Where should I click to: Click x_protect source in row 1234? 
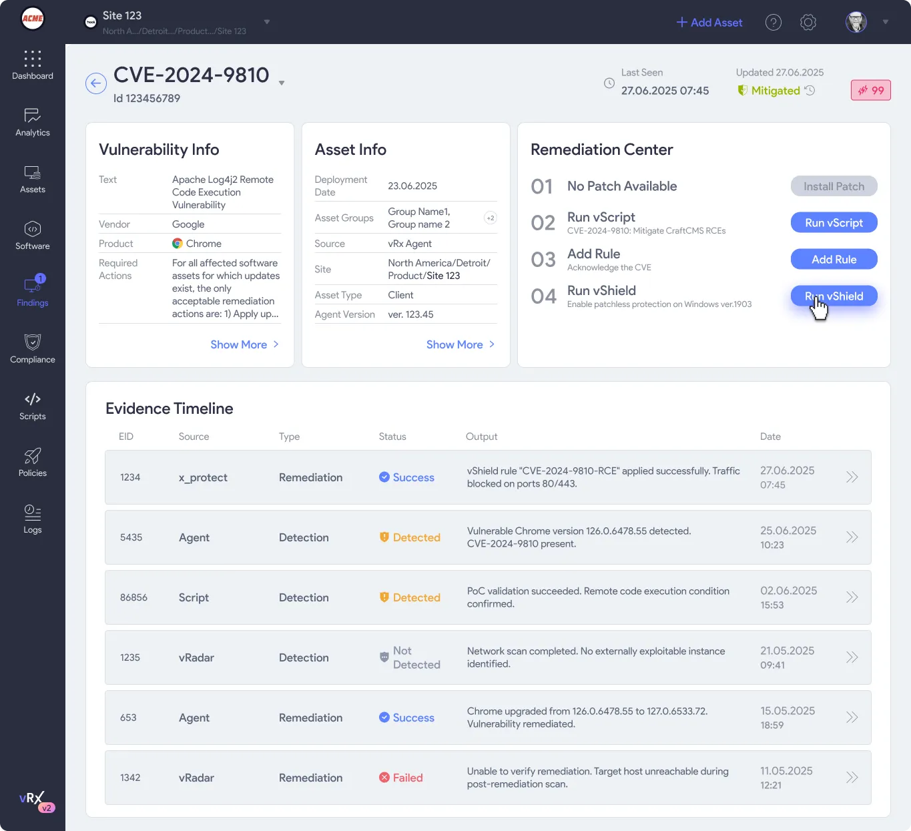tap(203, 477)
